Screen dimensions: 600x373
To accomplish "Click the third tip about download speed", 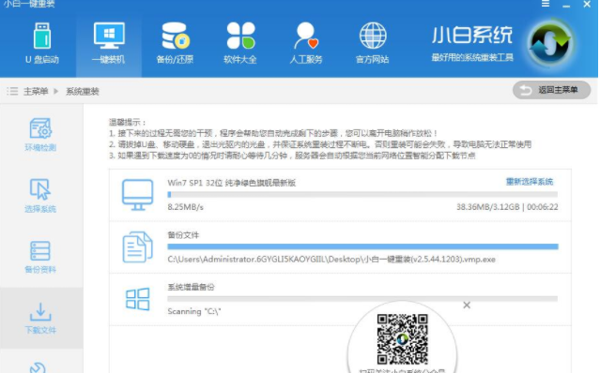I will [x=292, y=156].
